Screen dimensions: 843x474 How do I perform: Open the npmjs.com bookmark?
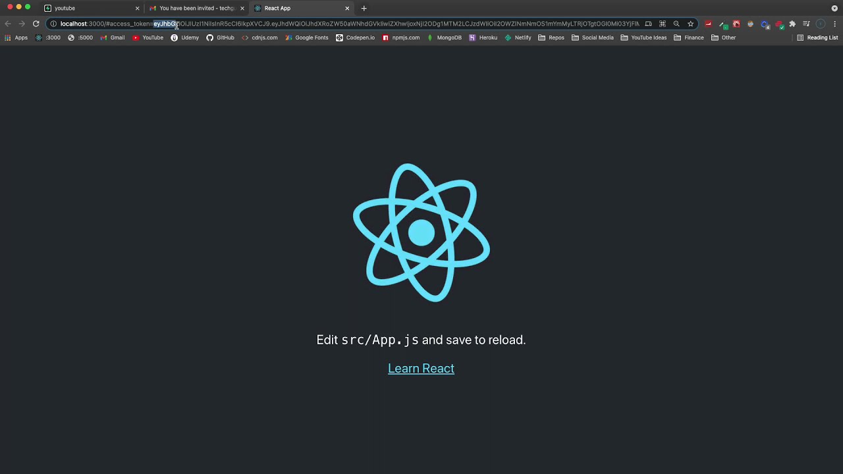[x=400, y=38]
